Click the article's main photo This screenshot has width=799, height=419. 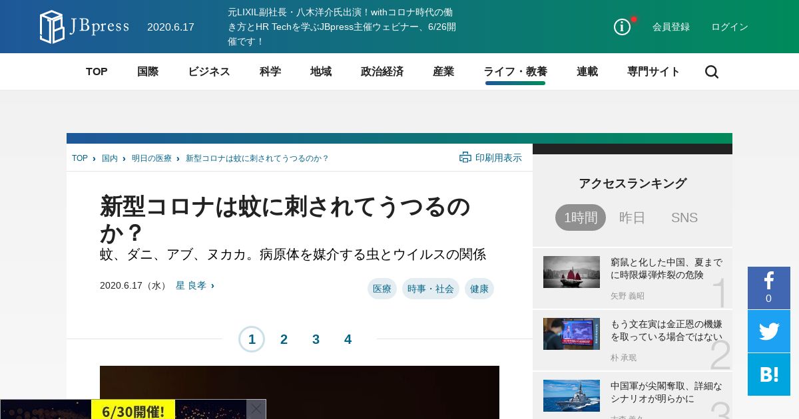[300, 392]
